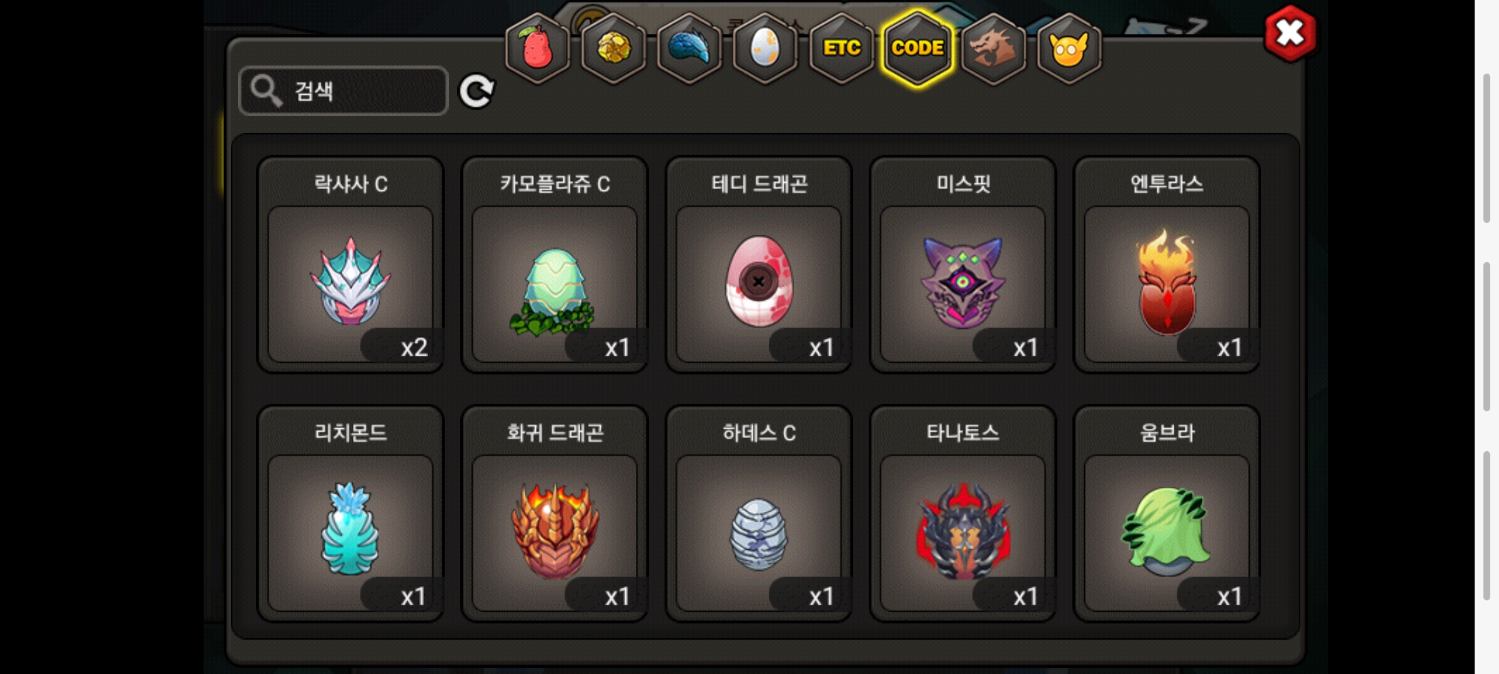Viewport: 1499px width, 674px height.
Task: Open the ETC category tab
Action: [841, 48]
